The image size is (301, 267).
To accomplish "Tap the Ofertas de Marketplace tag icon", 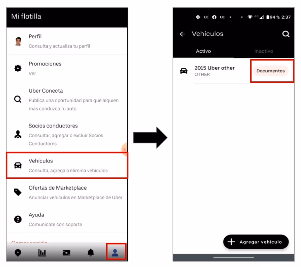I will tap(18, 192).
